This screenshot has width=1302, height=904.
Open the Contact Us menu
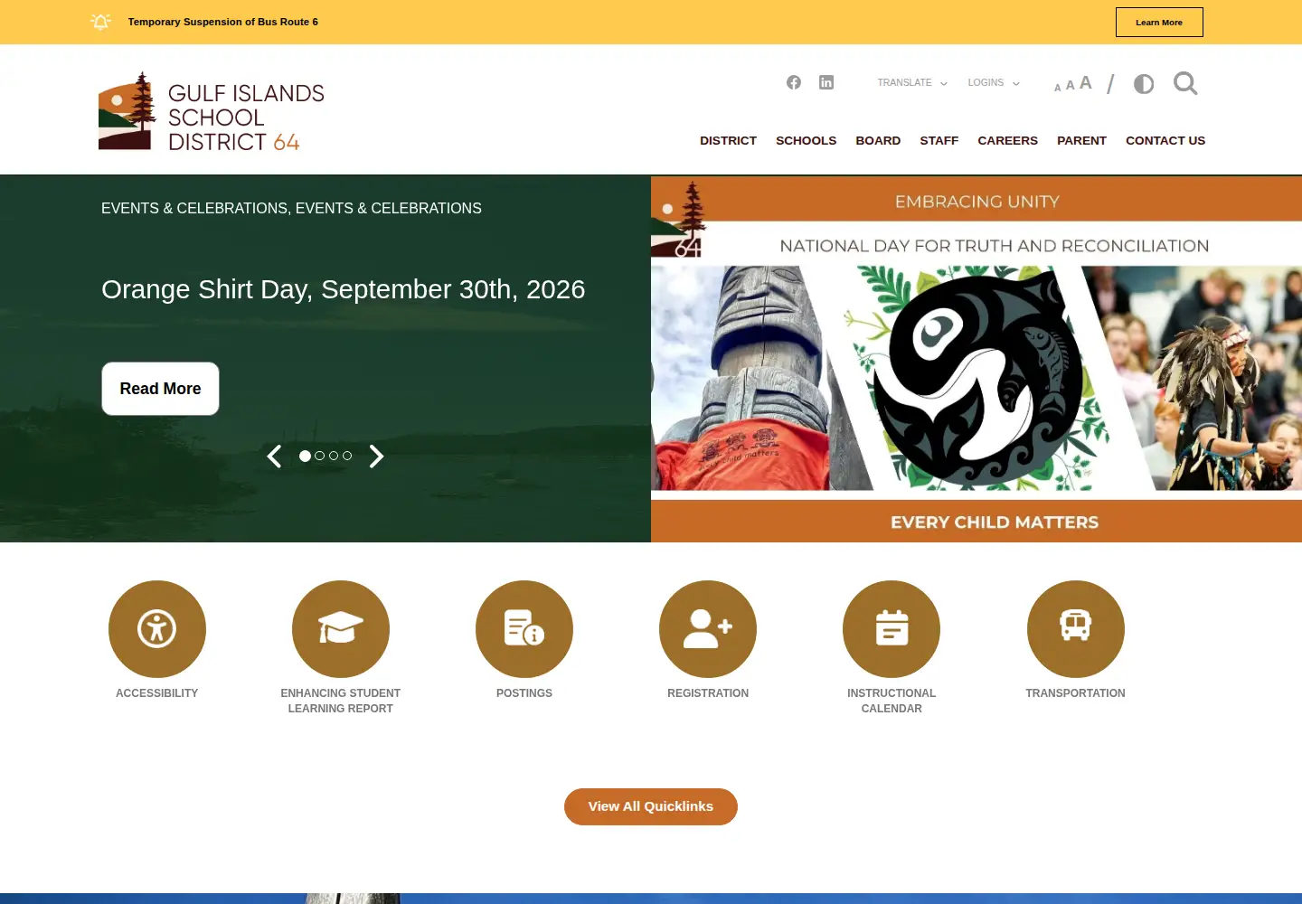click(1165, 140)
